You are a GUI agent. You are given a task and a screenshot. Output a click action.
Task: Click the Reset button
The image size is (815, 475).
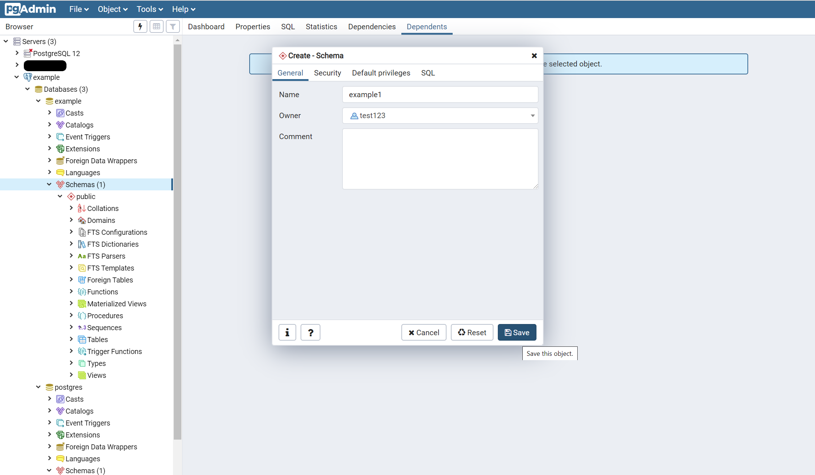pos(472,332)
